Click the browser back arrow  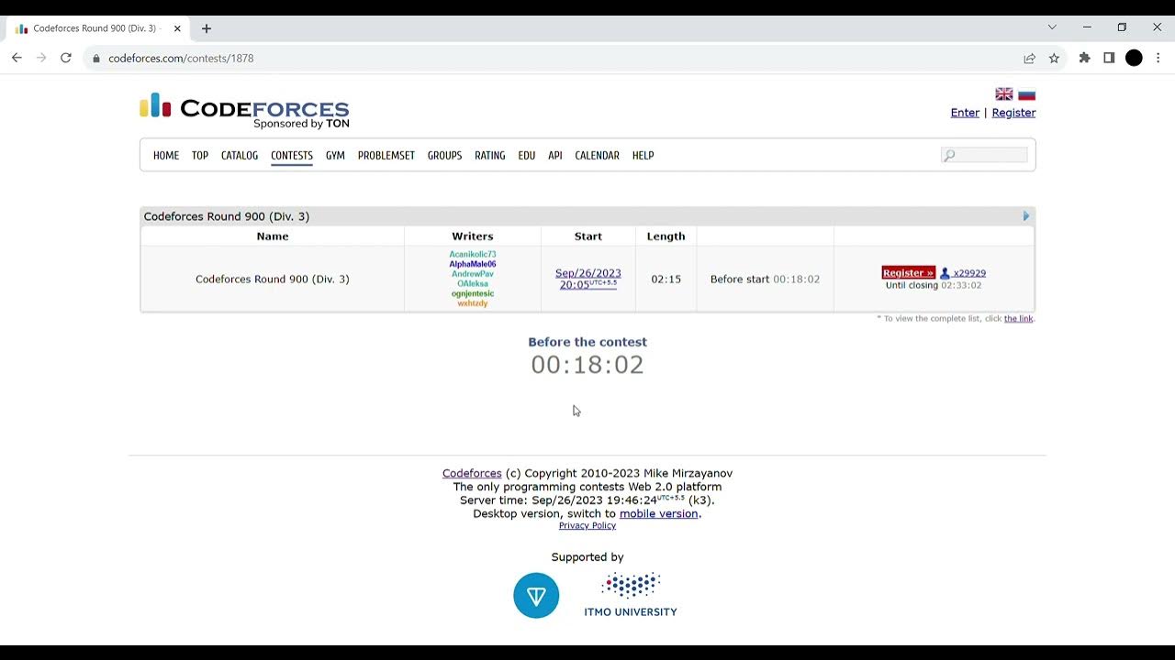click(x=17, y=58)
